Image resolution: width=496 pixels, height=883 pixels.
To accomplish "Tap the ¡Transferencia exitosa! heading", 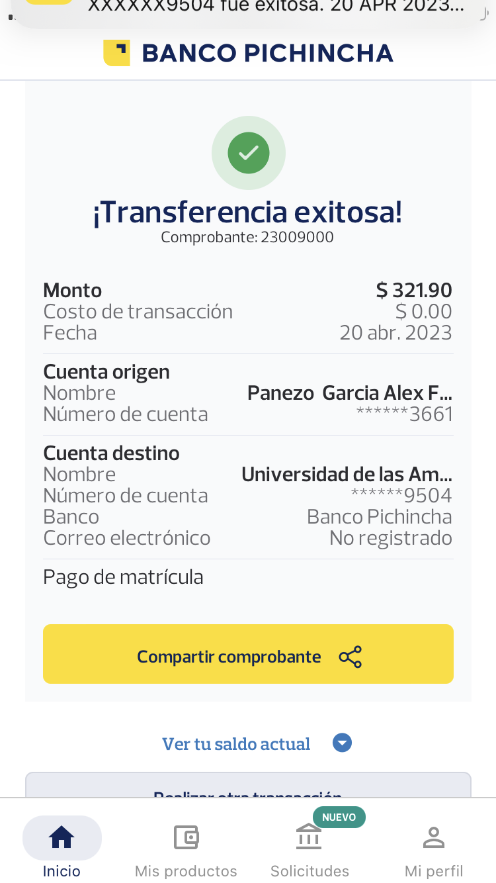I will [247, 212].
